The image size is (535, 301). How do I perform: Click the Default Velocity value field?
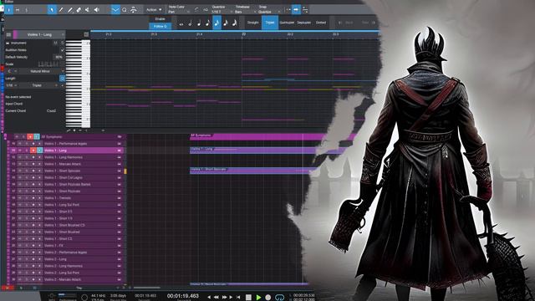(59, 58)
